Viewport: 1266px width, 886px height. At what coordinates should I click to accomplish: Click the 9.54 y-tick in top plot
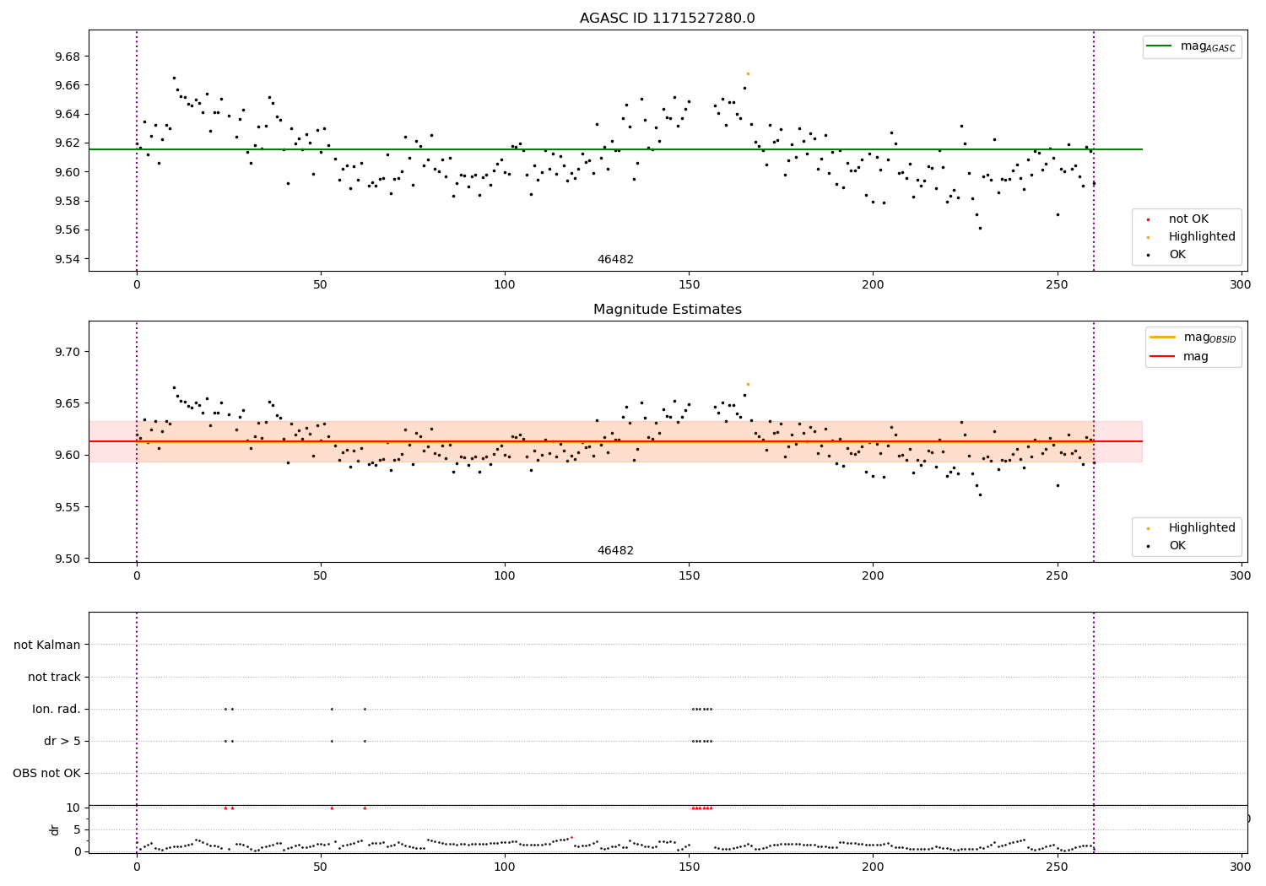pos(69,259)
